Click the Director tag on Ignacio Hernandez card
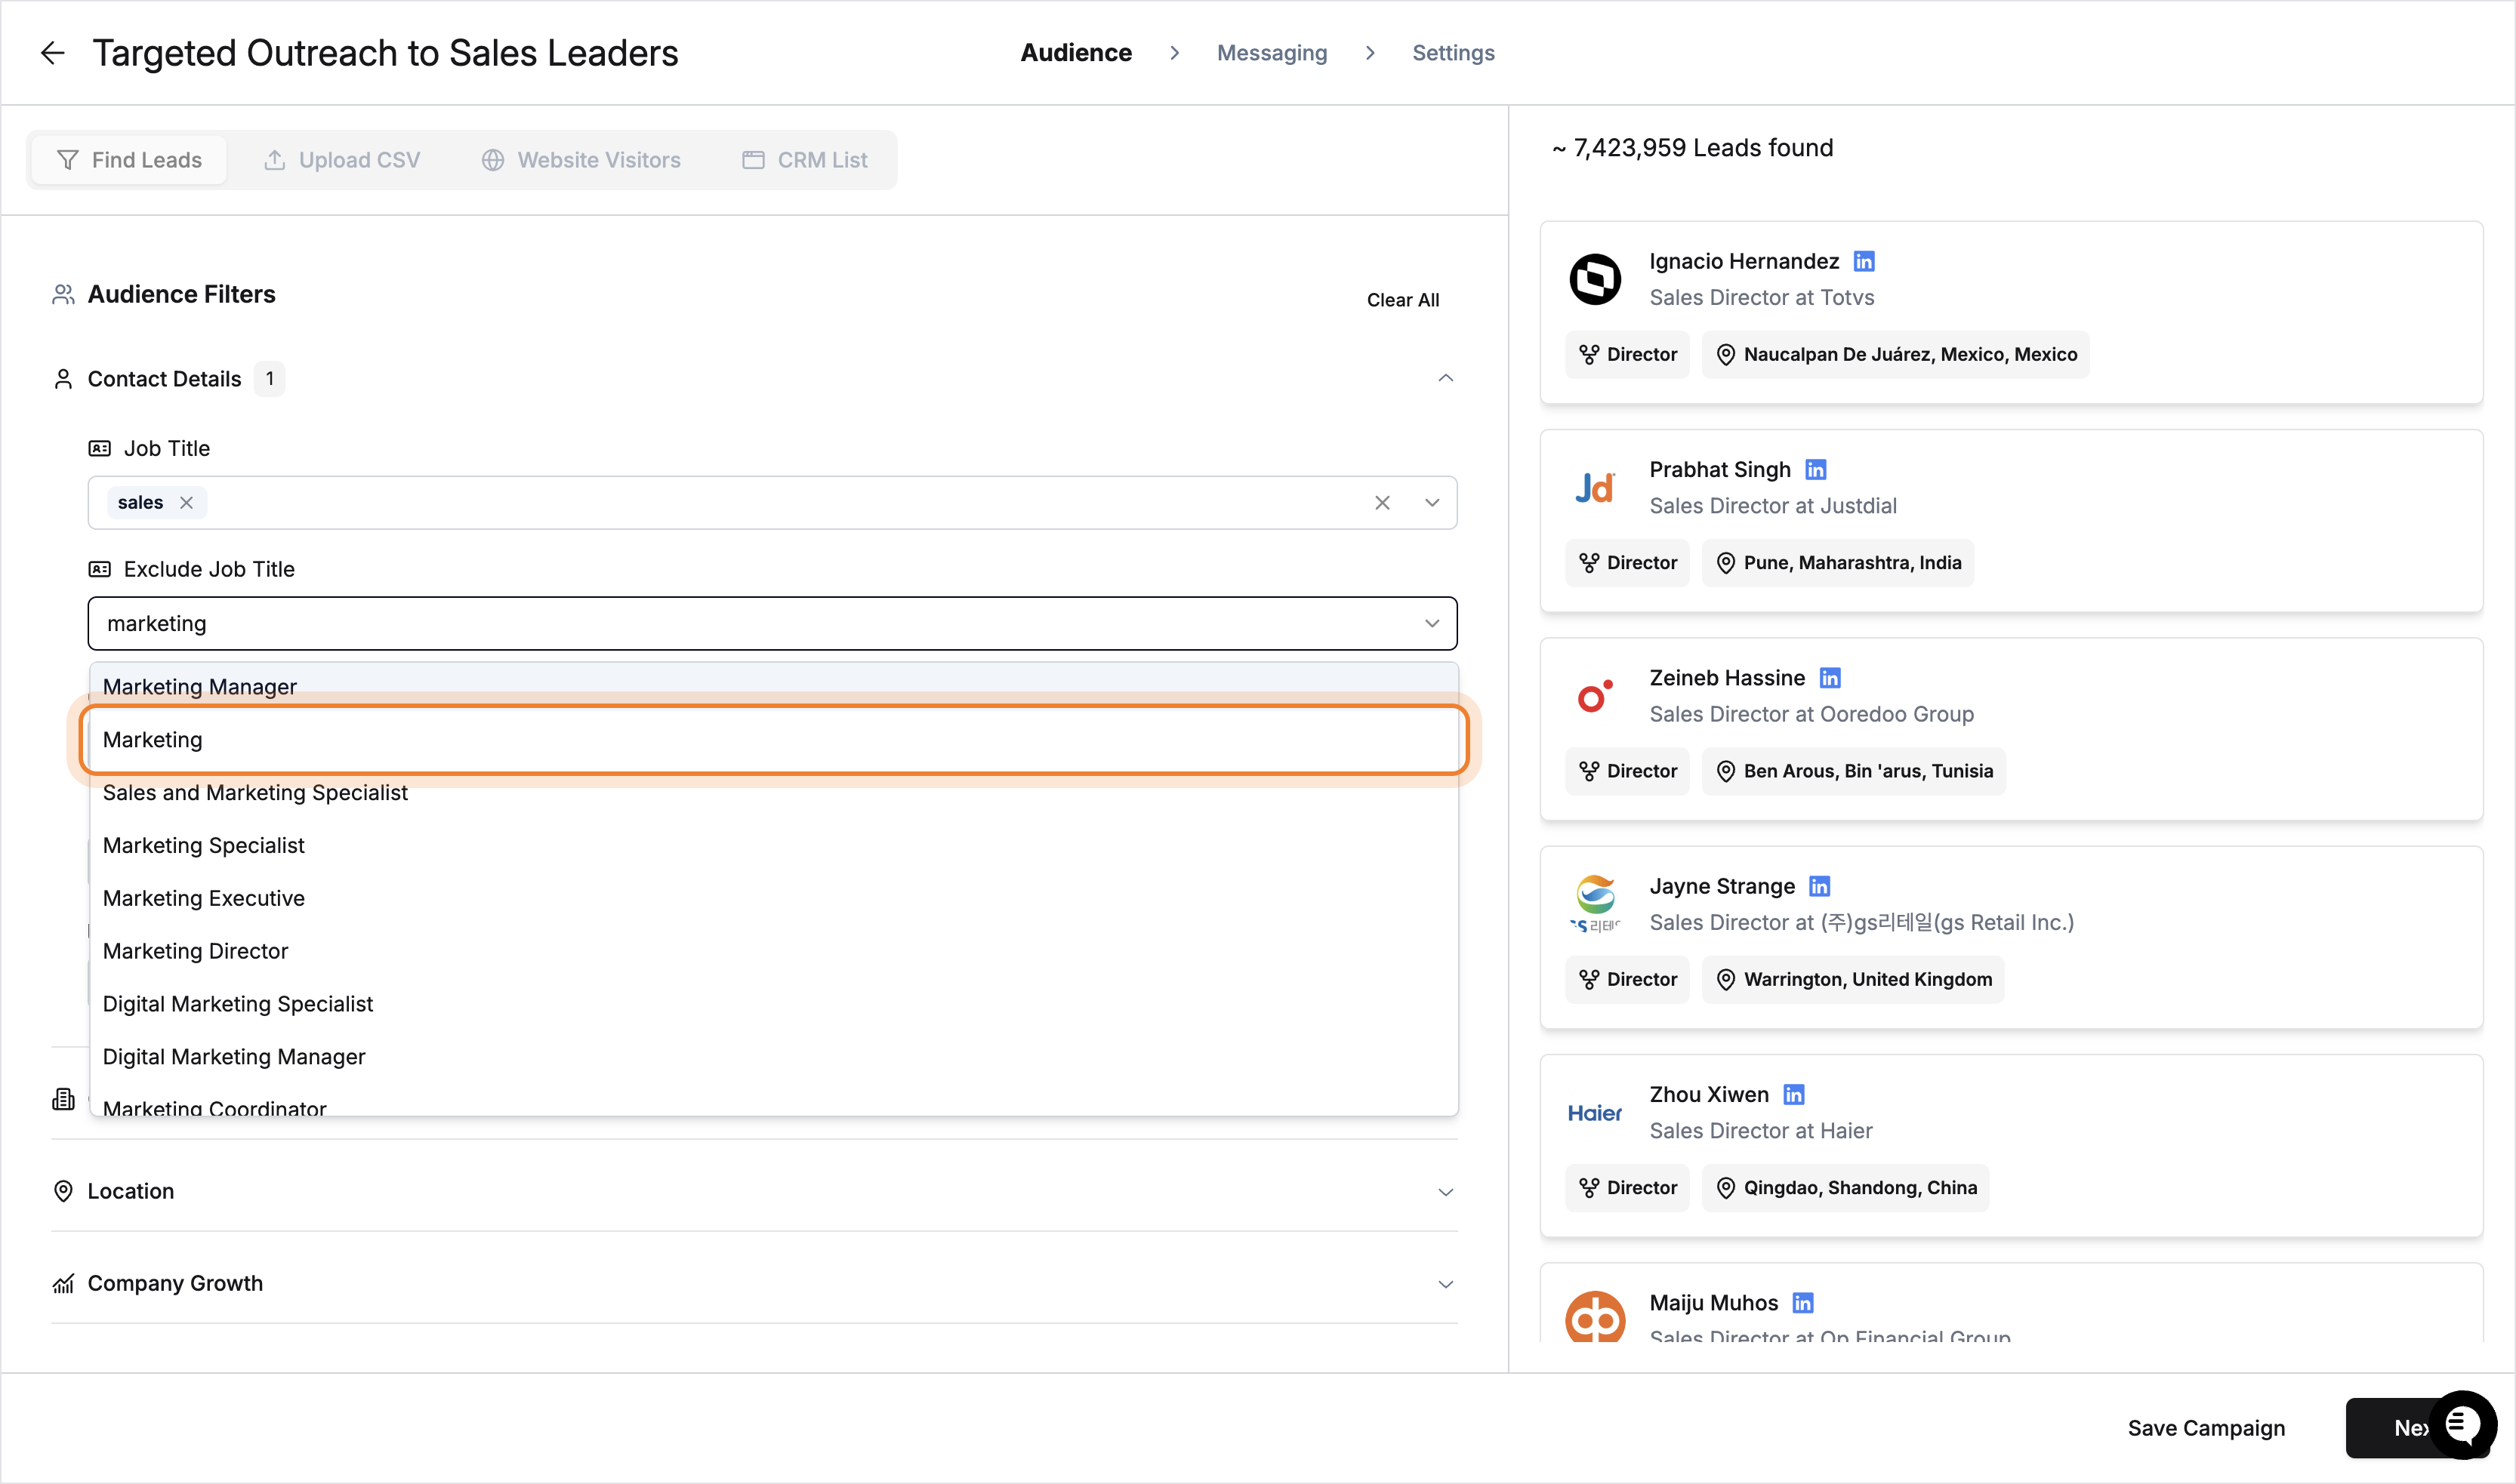2516x1484 pixels. (1626, 354)
